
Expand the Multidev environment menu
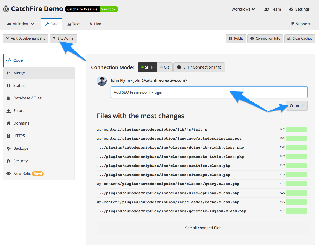click(21, 24)
